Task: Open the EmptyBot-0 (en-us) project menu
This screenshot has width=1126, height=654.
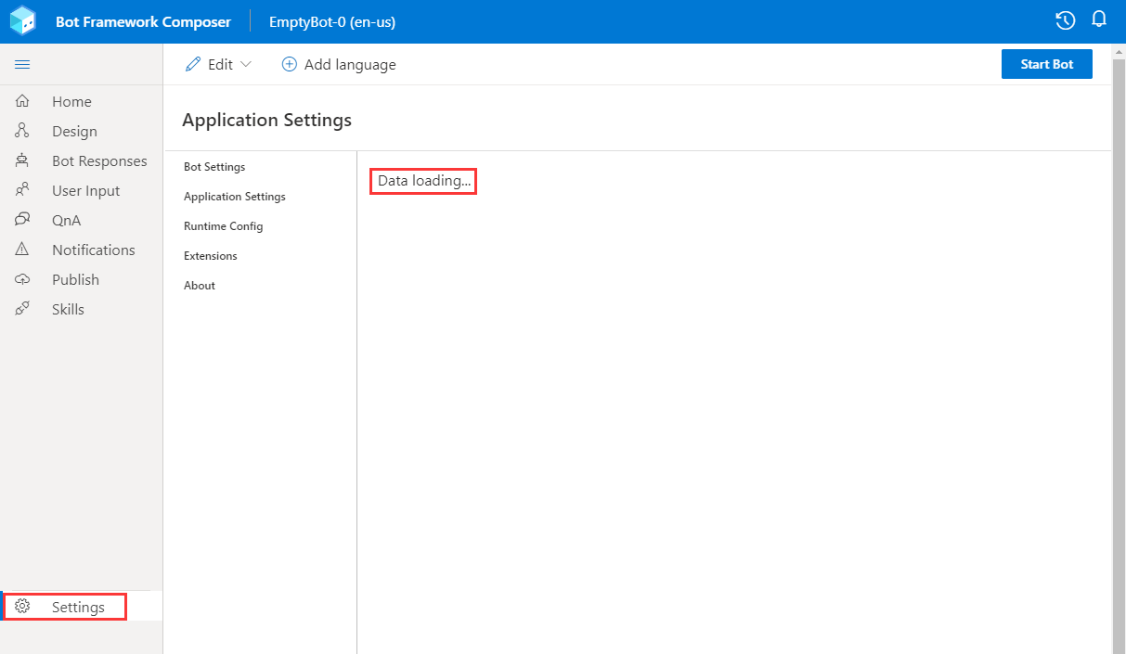Action: click(331, 21)
